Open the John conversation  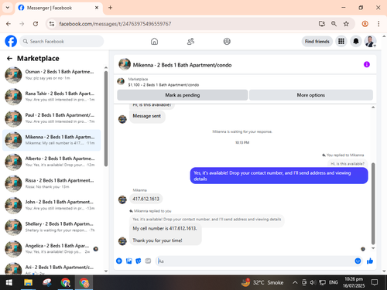(52, 205)
